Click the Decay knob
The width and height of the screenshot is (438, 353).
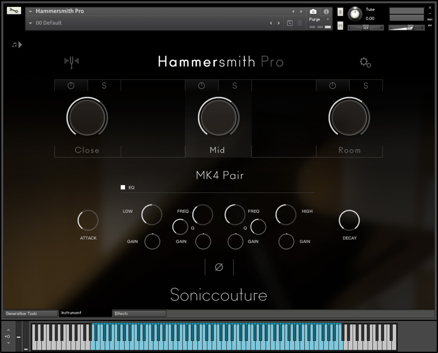[x=349, y=220]
